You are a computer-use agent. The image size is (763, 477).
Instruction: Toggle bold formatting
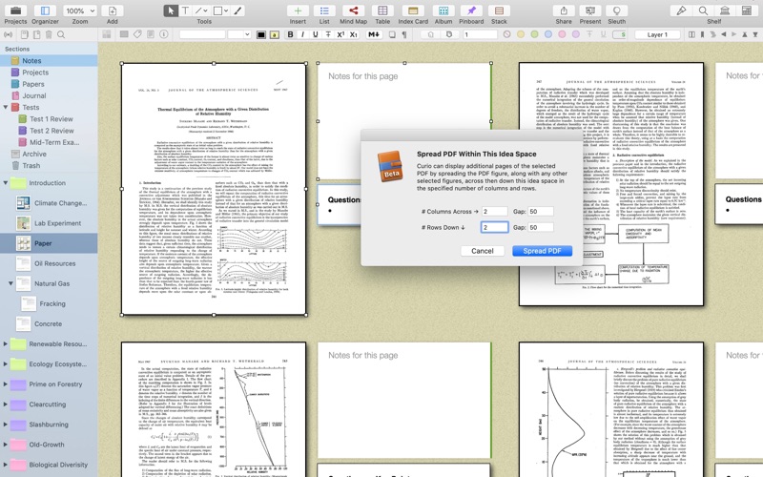tap(291, 34)
